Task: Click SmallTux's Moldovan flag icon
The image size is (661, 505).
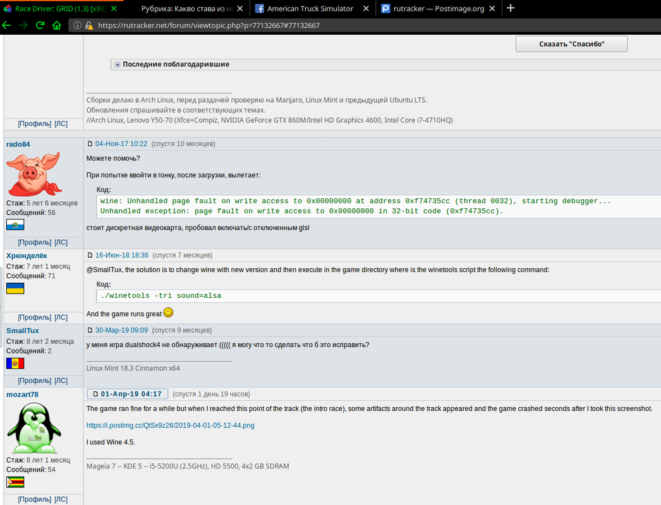Action: tap(15, 363)
